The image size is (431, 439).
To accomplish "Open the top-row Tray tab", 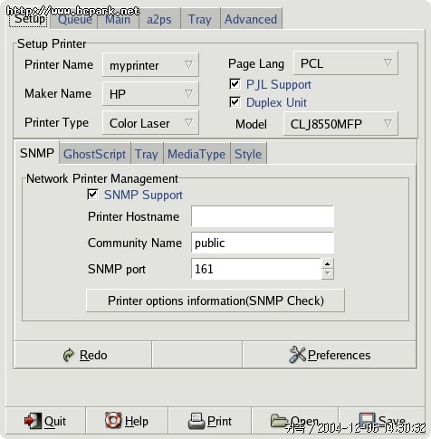I will [200, 19].
